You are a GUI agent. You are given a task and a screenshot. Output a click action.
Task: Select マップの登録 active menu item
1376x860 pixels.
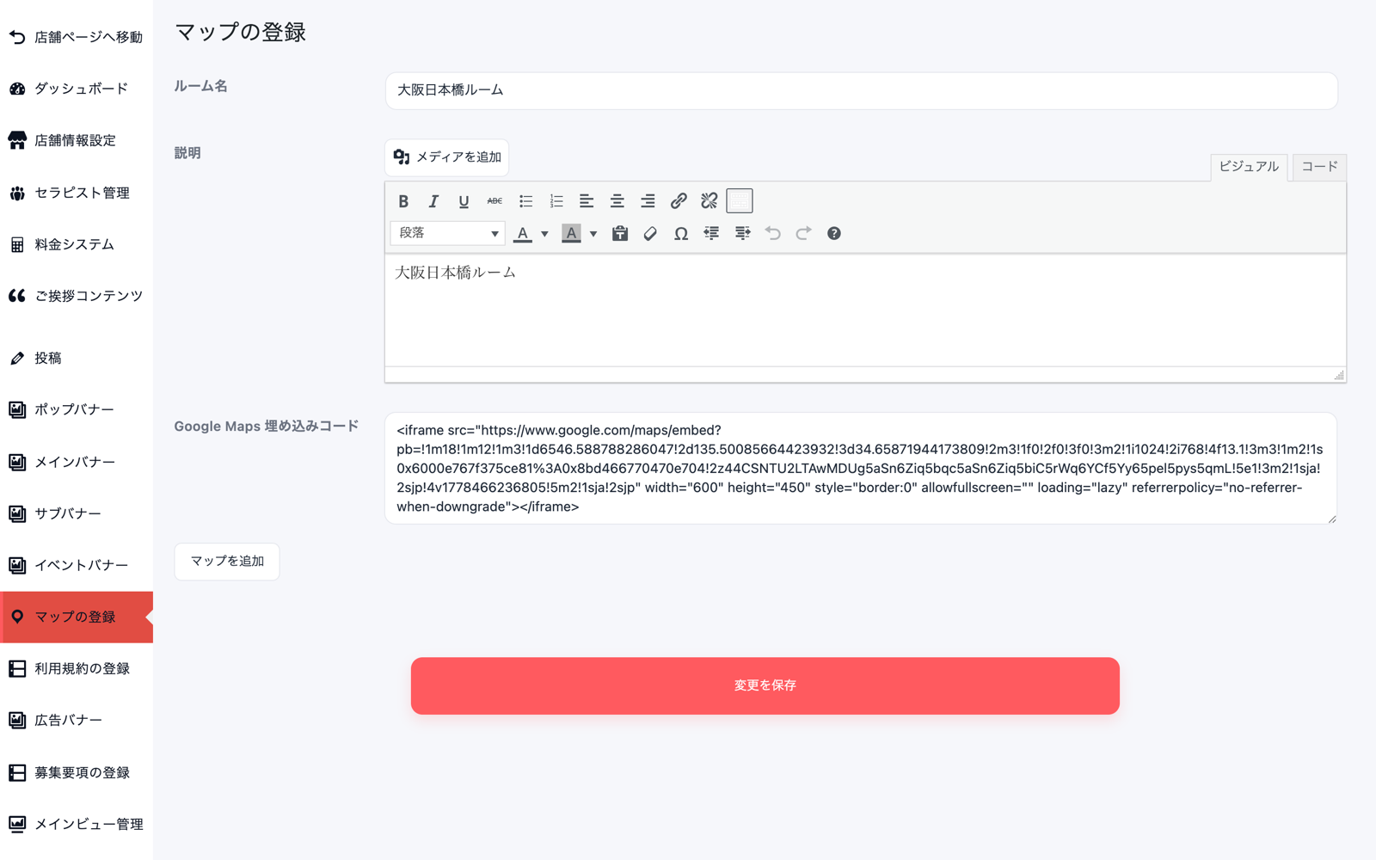[x=77, y=617]
